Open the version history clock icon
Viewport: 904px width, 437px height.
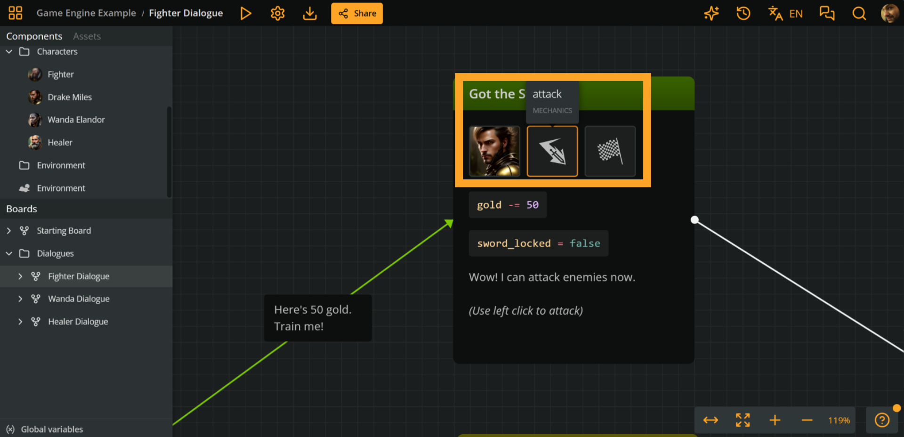click(x=743, y=13)
